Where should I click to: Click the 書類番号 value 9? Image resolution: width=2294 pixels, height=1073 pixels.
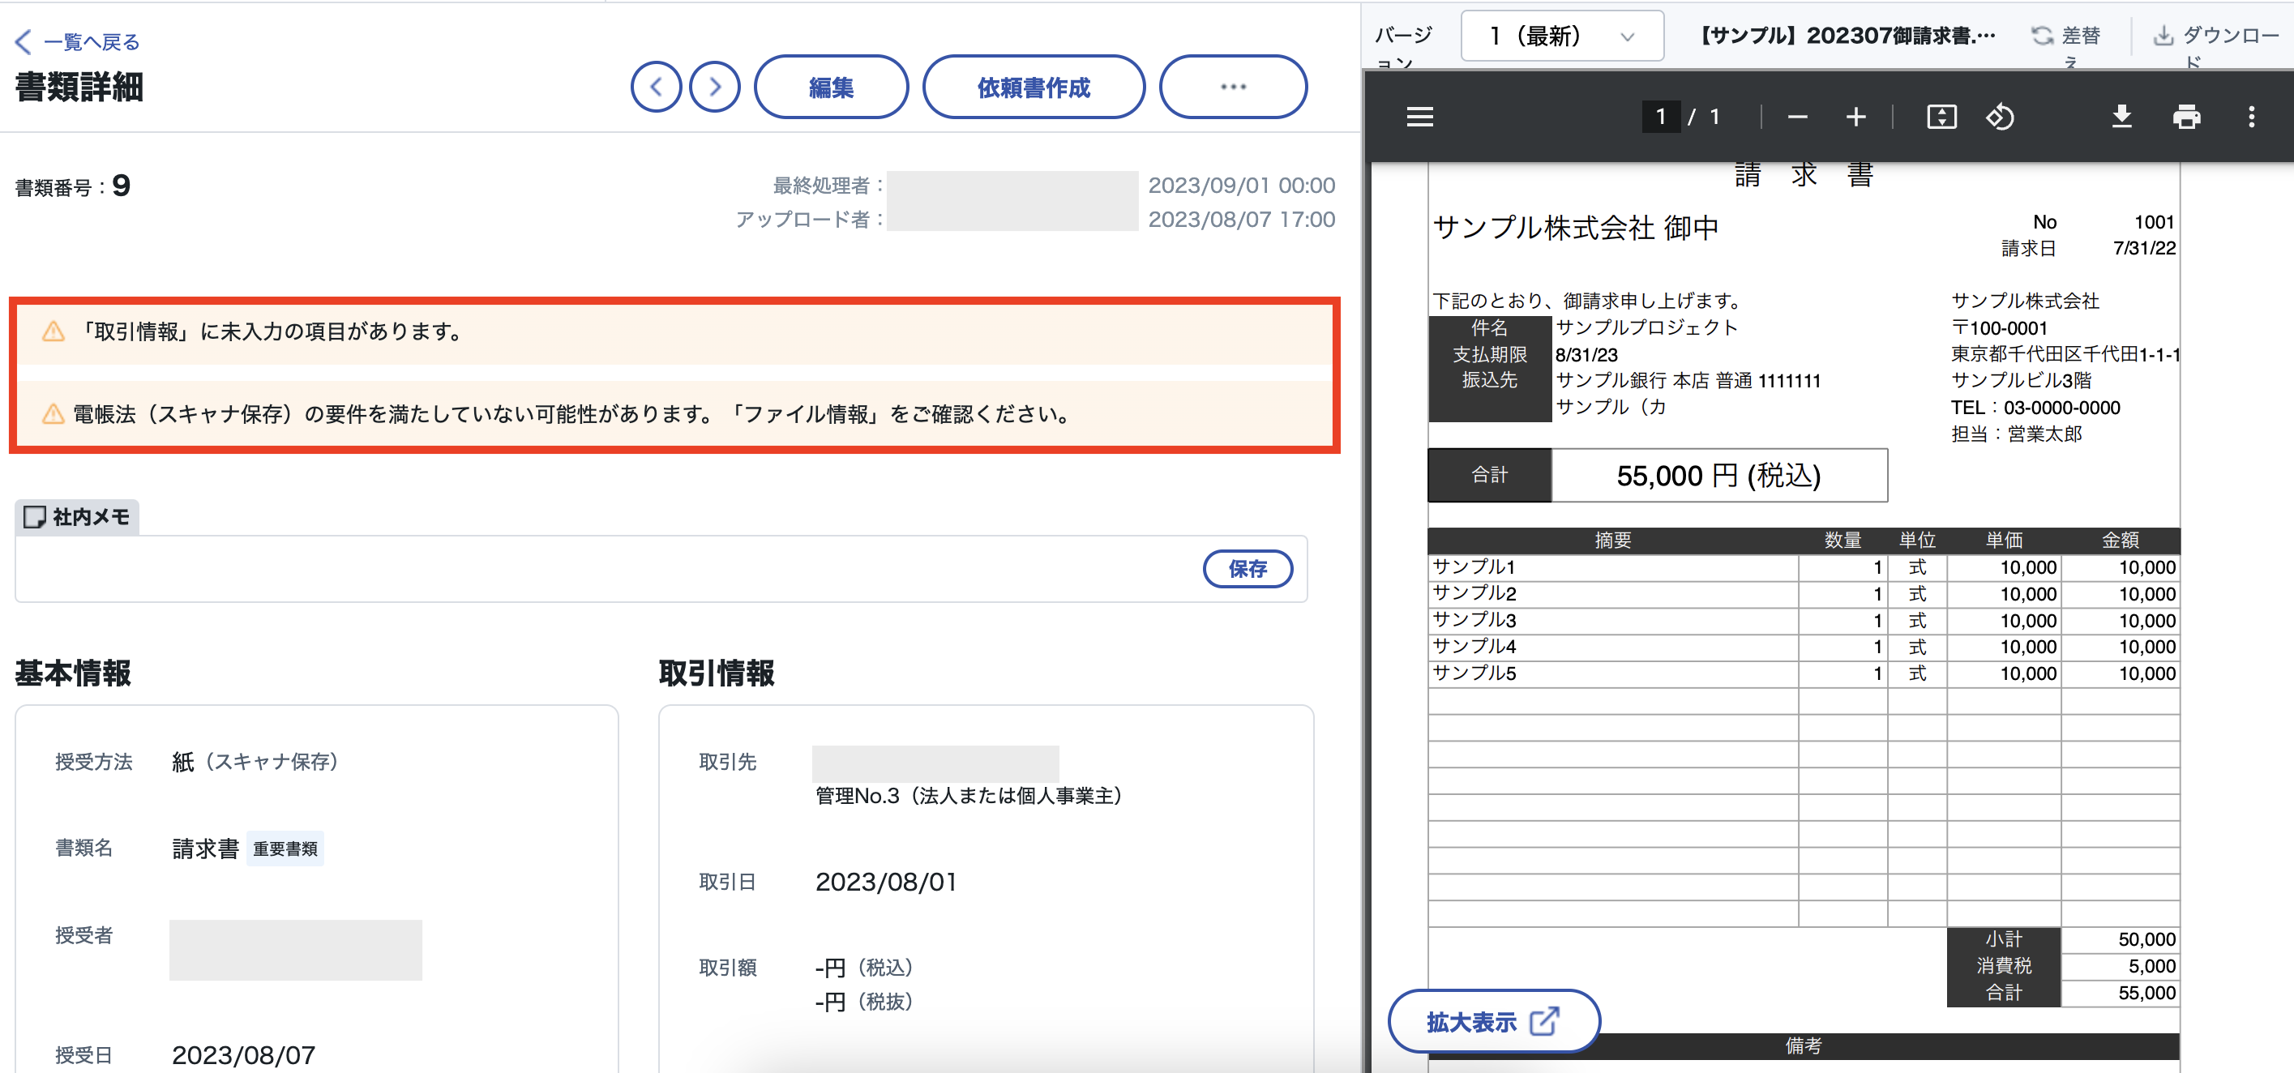coord(121,186)
